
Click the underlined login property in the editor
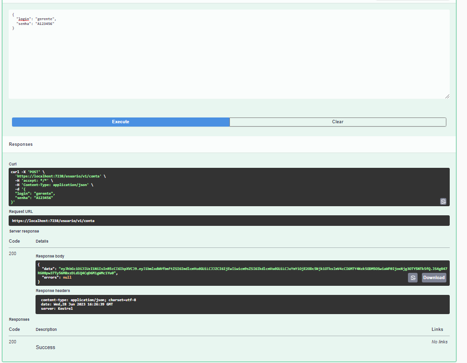pos(24,19)
